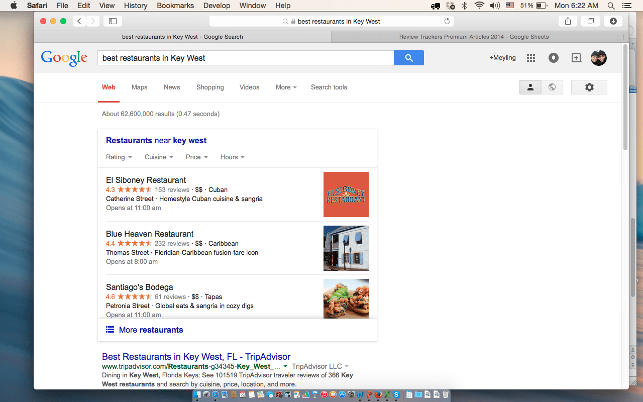
Task: Open Best Restaurants in Key West TripAdvisor result
Action: [196, 356]
